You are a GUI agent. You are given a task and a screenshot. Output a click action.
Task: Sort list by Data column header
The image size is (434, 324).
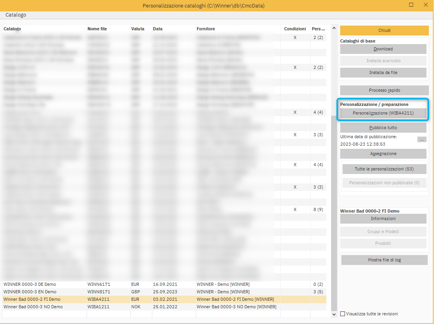[158, 29]
